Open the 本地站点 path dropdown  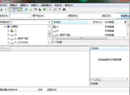[49, 22]
